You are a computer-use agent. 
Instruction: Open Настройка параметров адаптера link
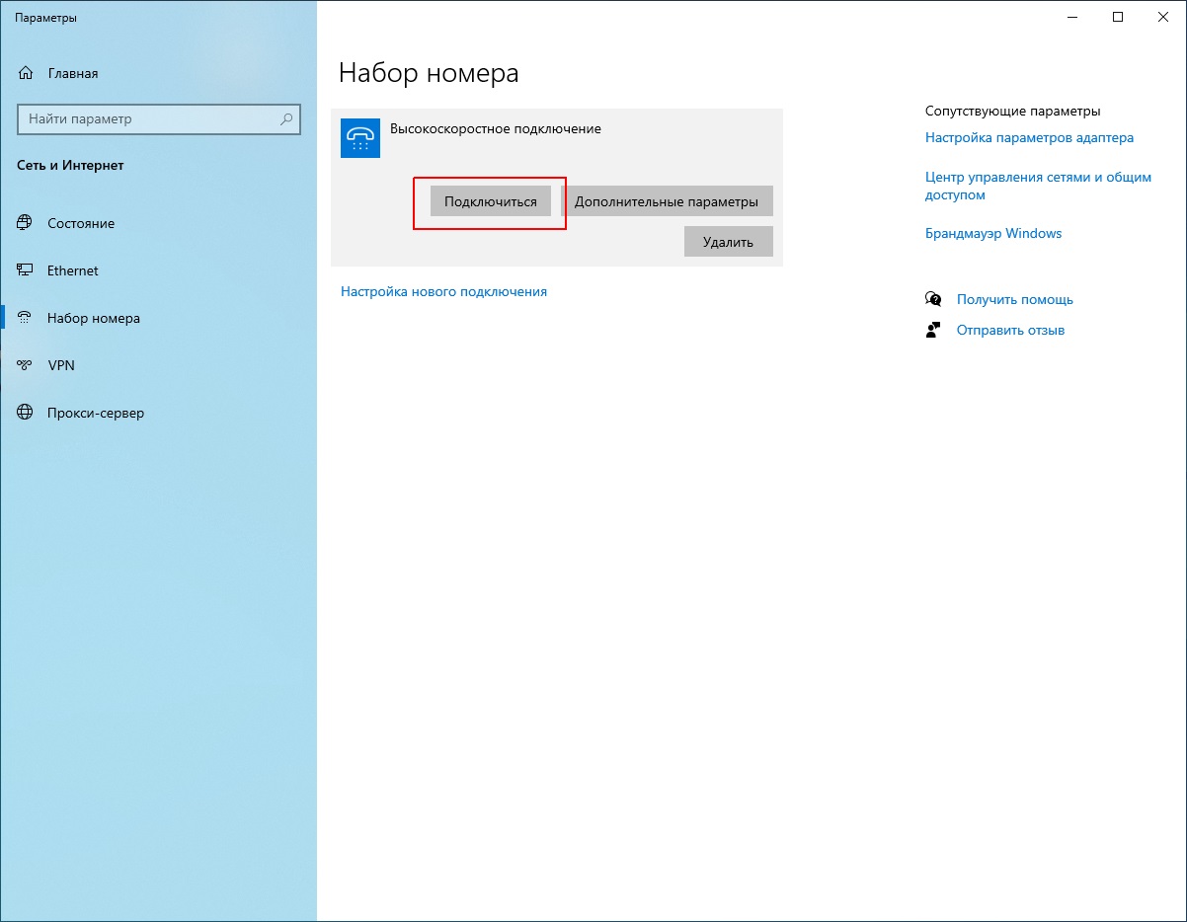1029,137
